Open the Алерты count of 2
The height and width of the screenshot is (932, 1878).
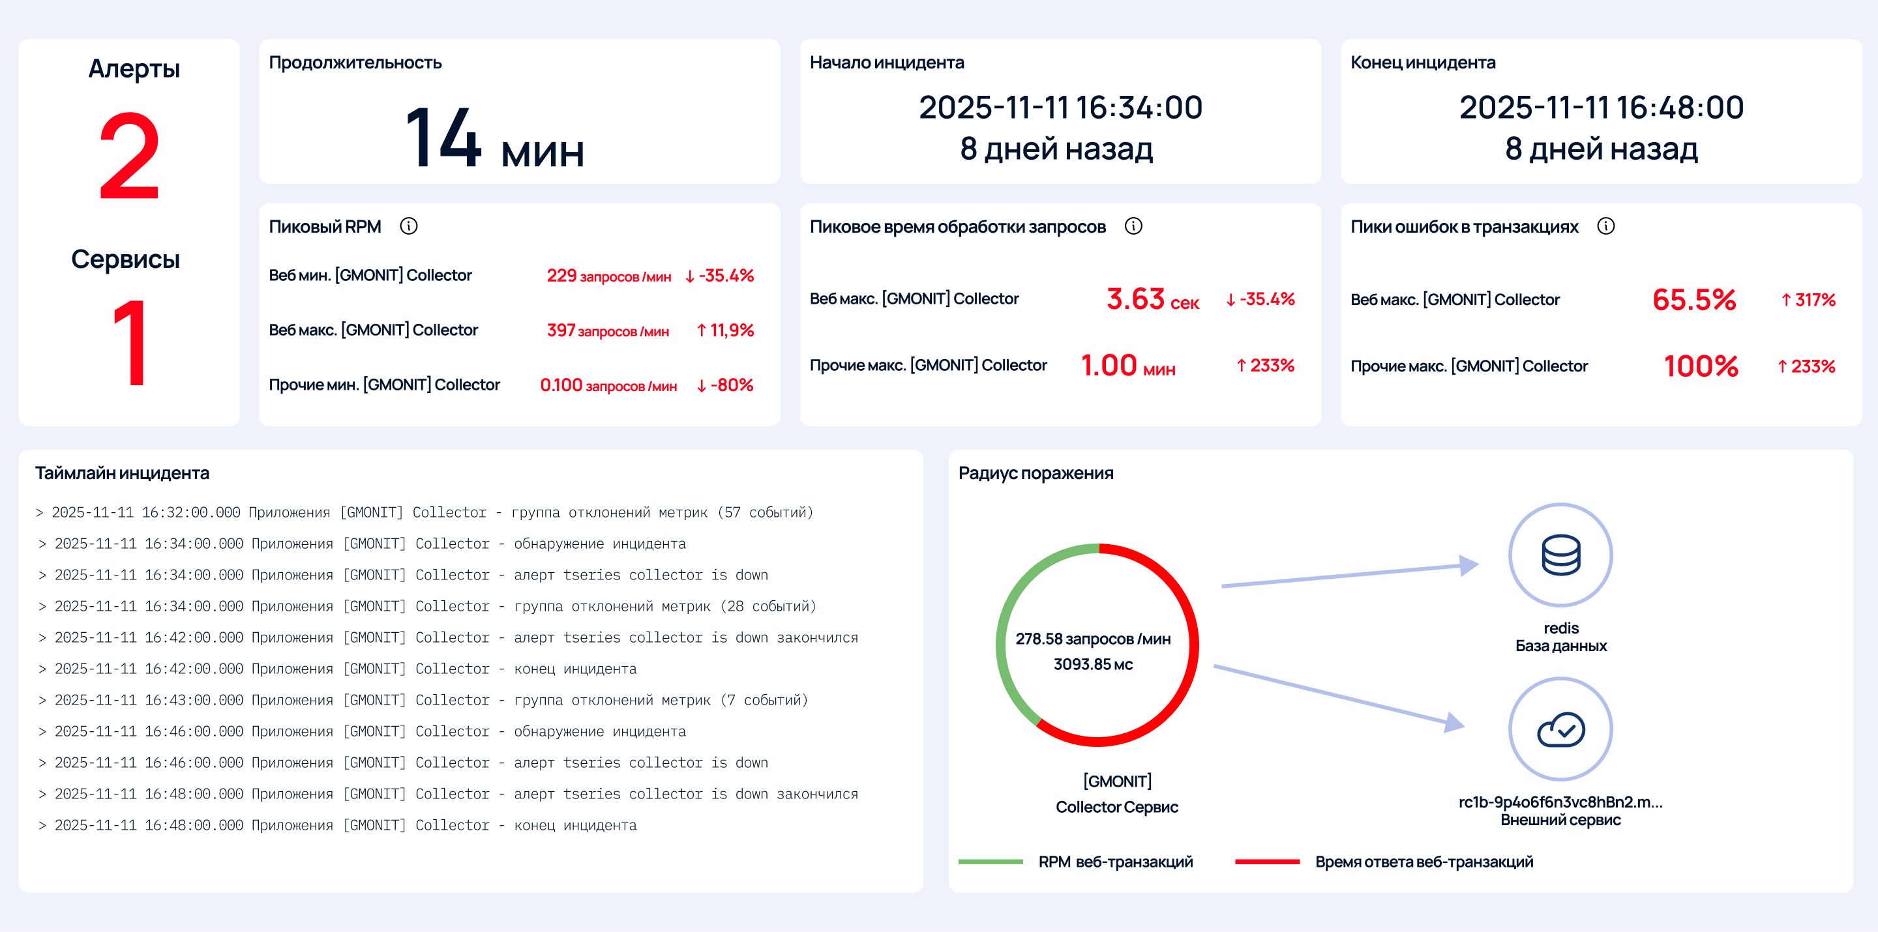coord(129,155)
